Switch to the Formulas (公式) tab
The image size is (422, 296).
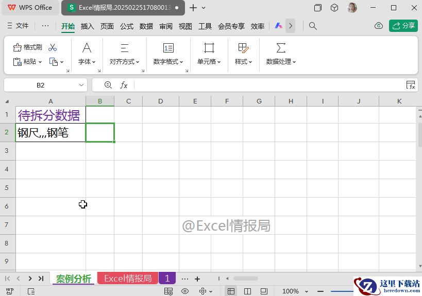click(127, 26)
